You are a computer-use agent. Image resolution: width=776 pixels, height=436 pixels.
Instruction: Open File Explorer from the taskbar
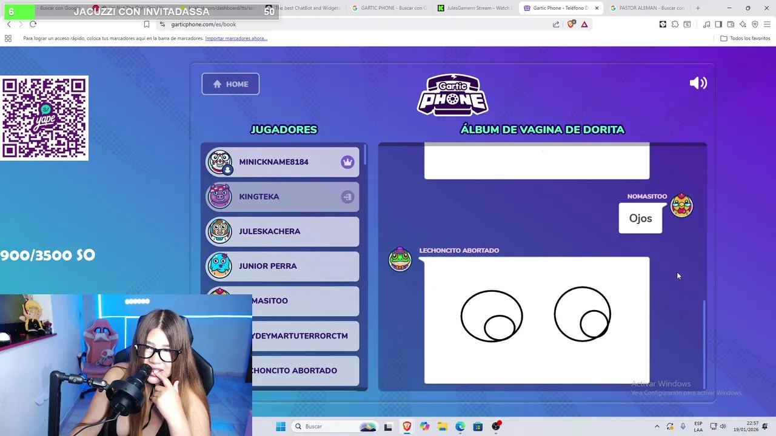point(442,426)
